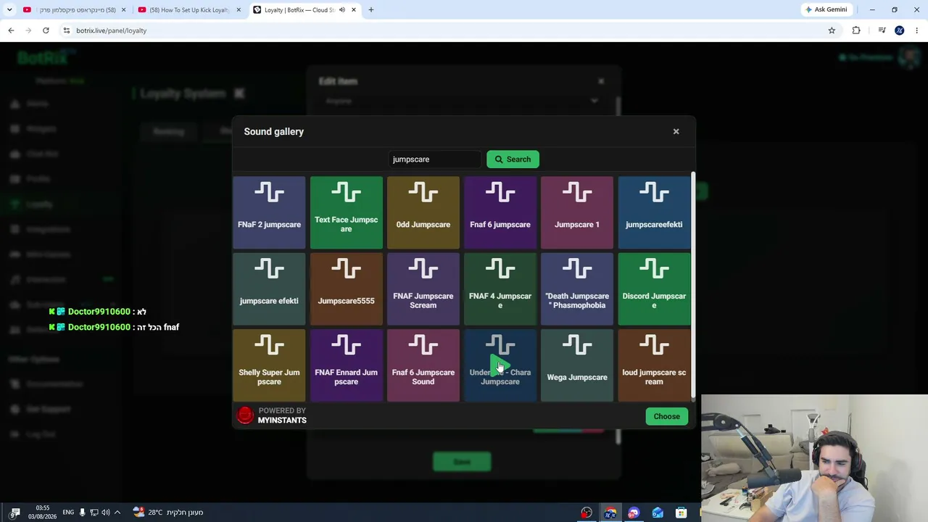The height and width of the screenshot is (522, 928).
Task: Close the Sound gallery dialog
Action: pos(676,131)
